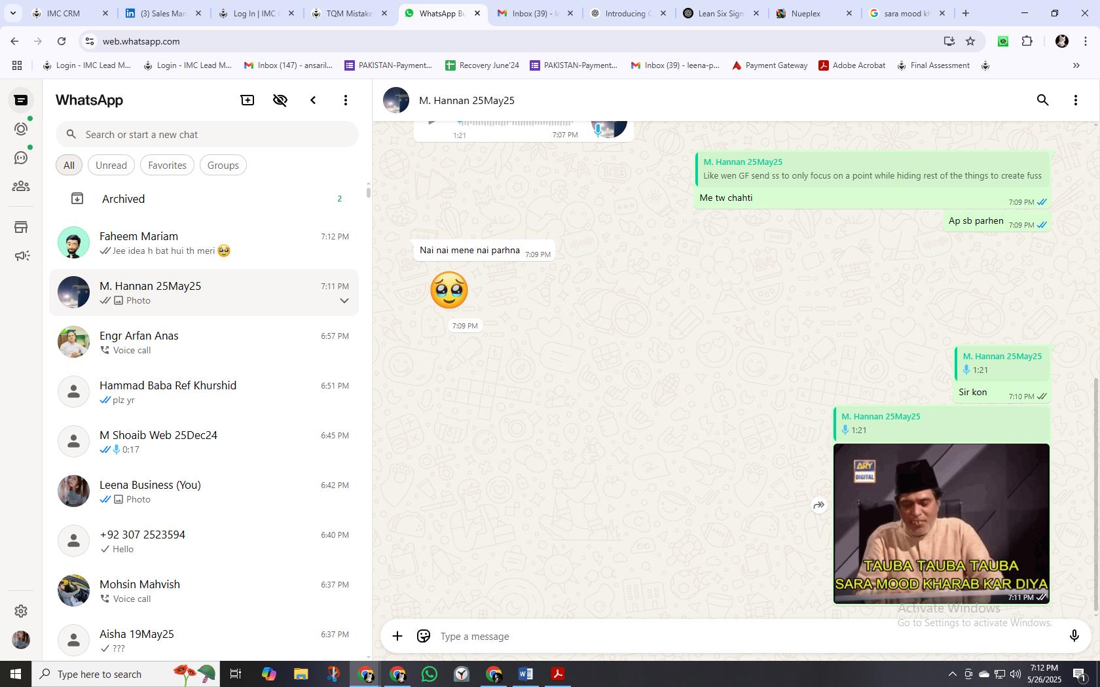This screenshot has height=687, width=1100.
Task: Open the Tauba Tauba meme image
Action: [942, 523]
